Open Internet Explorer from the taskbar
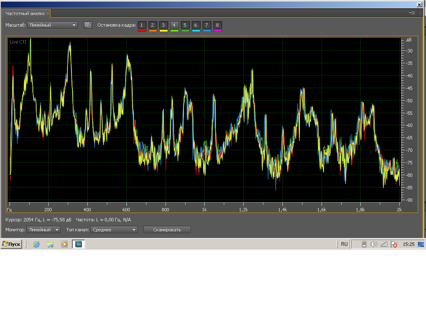This screenshot has width=426, height=312. 37,244
